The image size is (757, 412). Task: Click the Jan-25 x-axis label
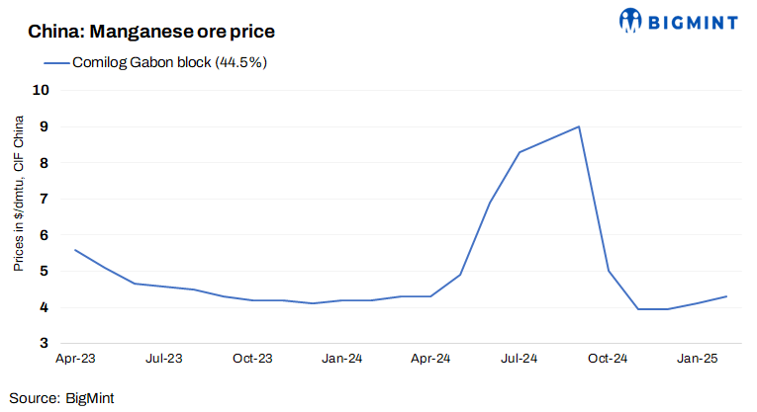click(697, 359)
